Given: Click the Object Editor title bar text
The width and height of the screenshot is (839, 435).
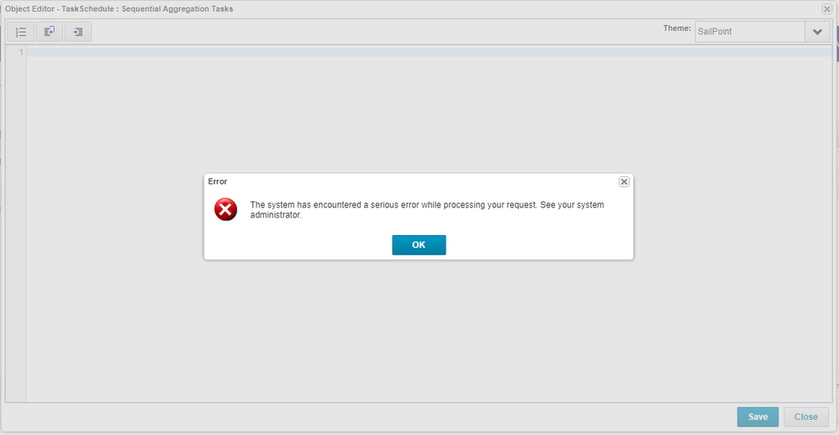Looking at the screenshot, I should [x=119, y=9].
